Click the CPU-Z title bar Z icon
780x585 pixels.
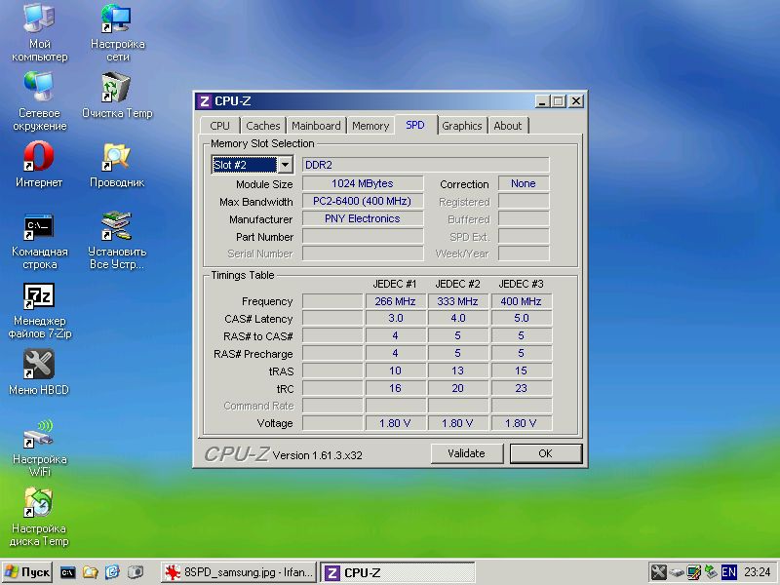(204, 101)
